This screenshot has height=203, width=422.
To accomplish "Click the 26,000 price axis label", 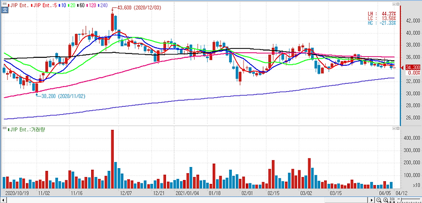I will coord(412,118).
